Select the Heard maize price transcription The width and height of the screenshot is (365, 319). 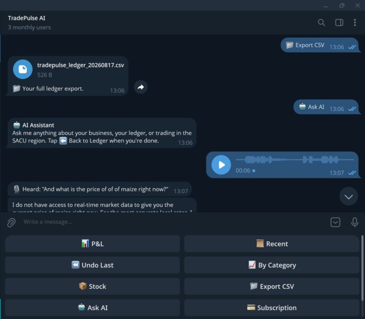[100, 189]
